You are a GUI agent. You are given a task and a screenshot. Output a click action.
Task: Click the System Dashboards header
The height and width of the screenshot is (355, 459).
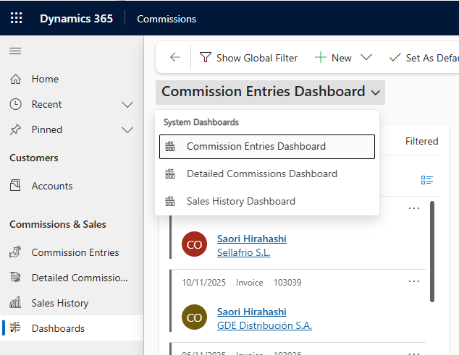[201, 122]
